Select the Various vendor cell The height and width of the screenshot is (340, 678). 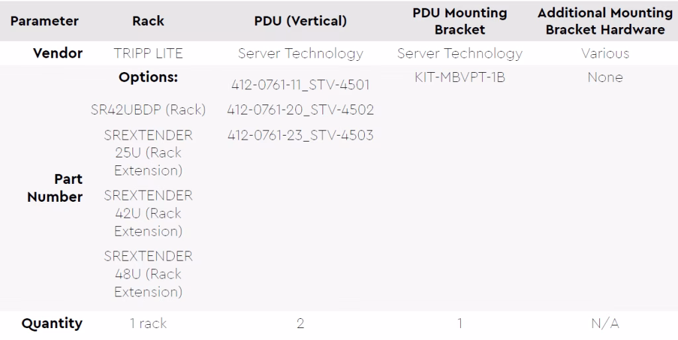(x=605, y=53)
